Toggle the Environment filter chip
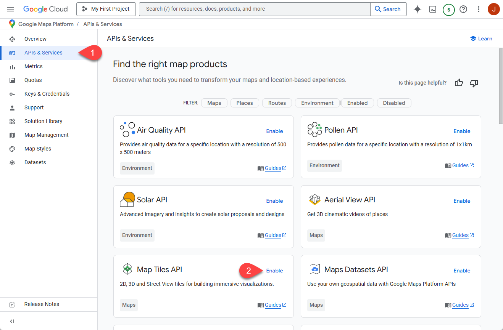 [x=317, y=103]
